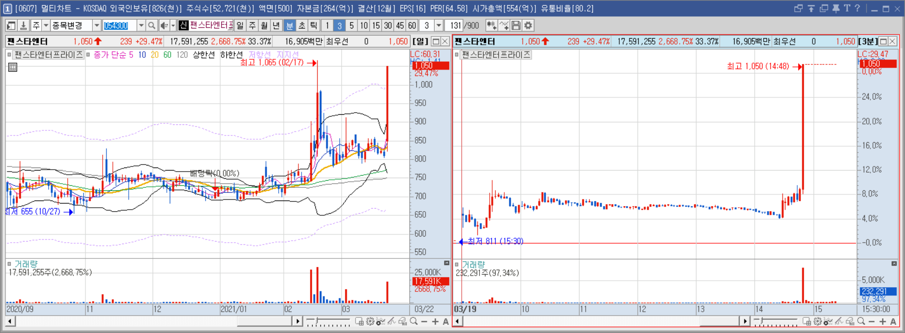Click the A auto-fit icon under left chart

pyautogui.click(x=446, y=321)
